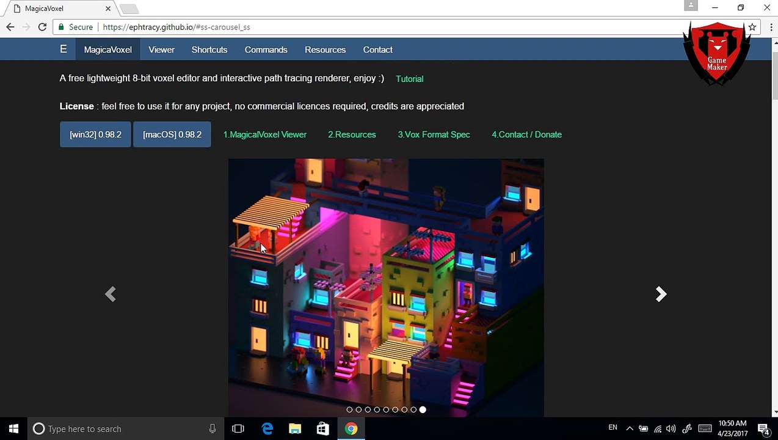Open the Shortcuts page

point(209,50)
